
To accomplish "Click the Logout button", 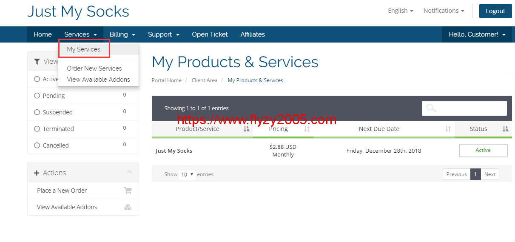I will click(495, 11).
